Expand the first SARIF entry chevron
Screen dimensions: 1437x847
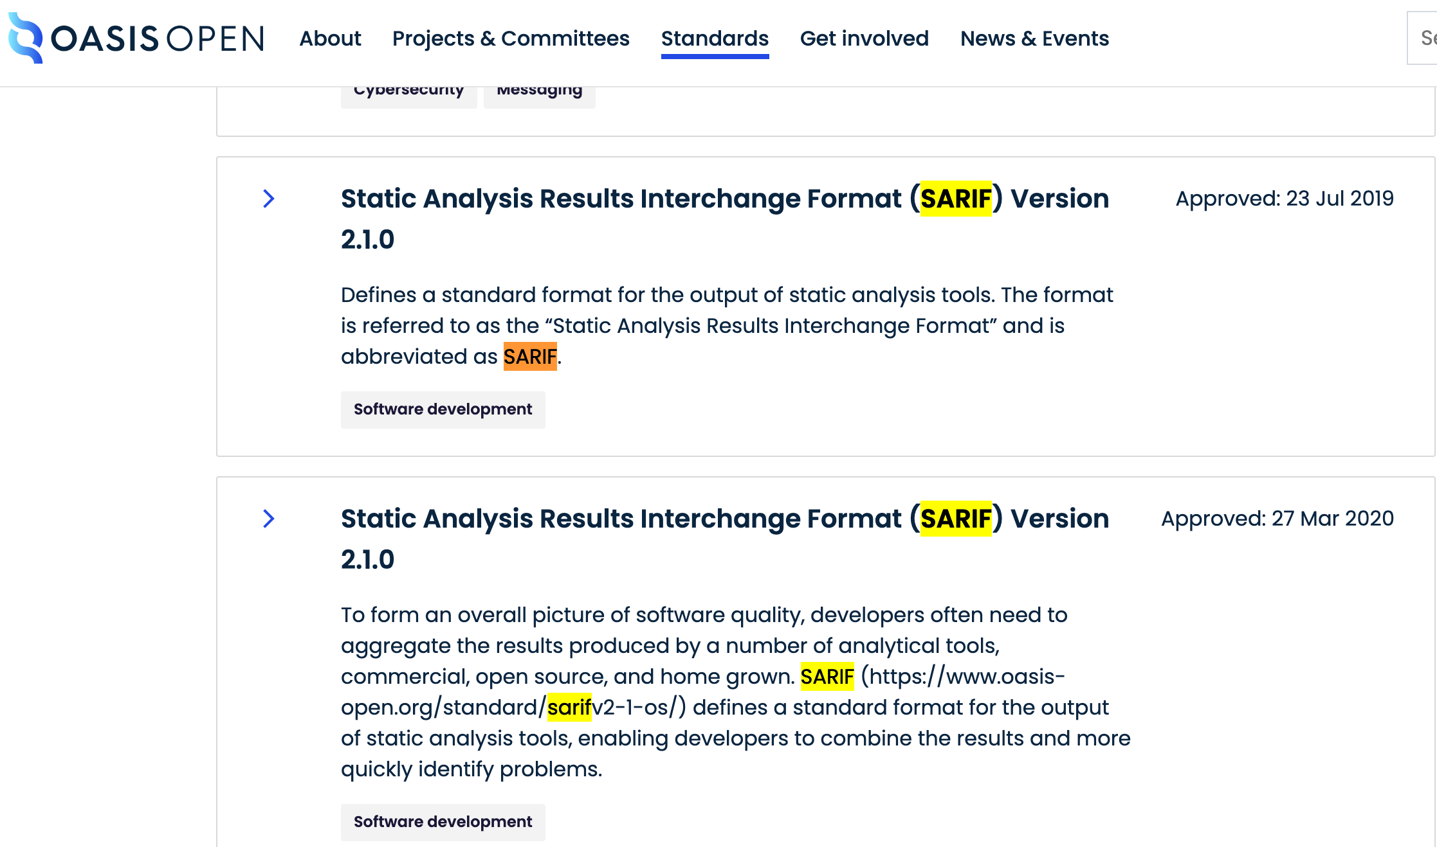(268, 199)
